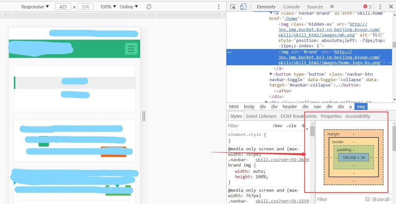Toggle the device toolbar icon
Viewport: 396px width, 204px height.
coord(243,7)
